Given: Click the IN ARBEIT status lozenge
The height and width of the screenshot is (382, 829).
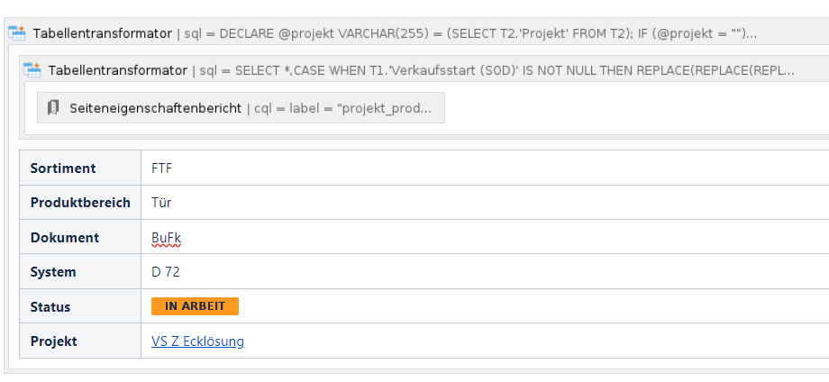Looking at the screenshot, I should tap(195, 306).
